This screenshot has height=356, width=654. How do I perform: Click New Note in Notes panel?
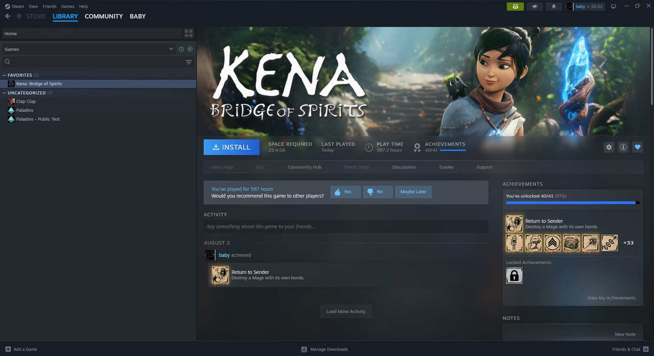[x=625, y=335]
